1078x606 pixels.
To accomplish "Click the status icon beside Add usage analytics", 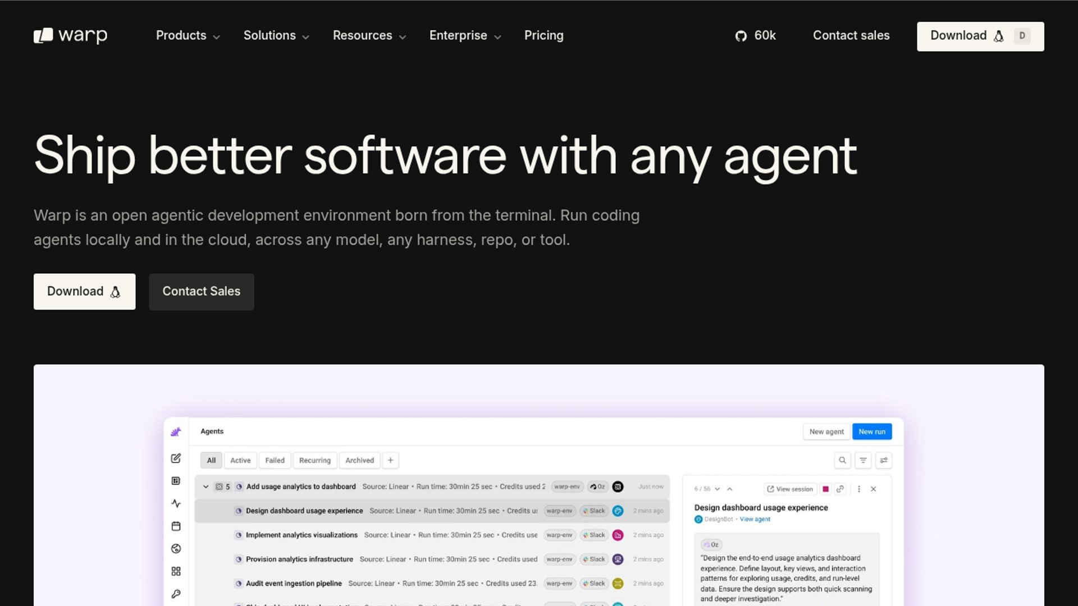I will [x=239, y=486].
